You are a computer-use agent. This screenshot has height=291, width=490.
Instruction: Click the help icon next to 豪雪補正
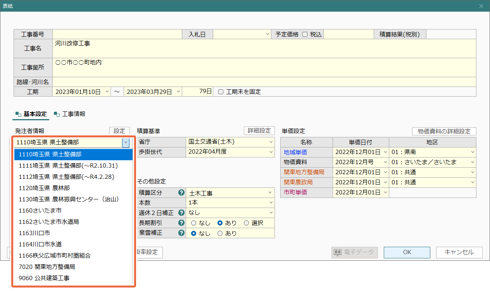[181, 233]
